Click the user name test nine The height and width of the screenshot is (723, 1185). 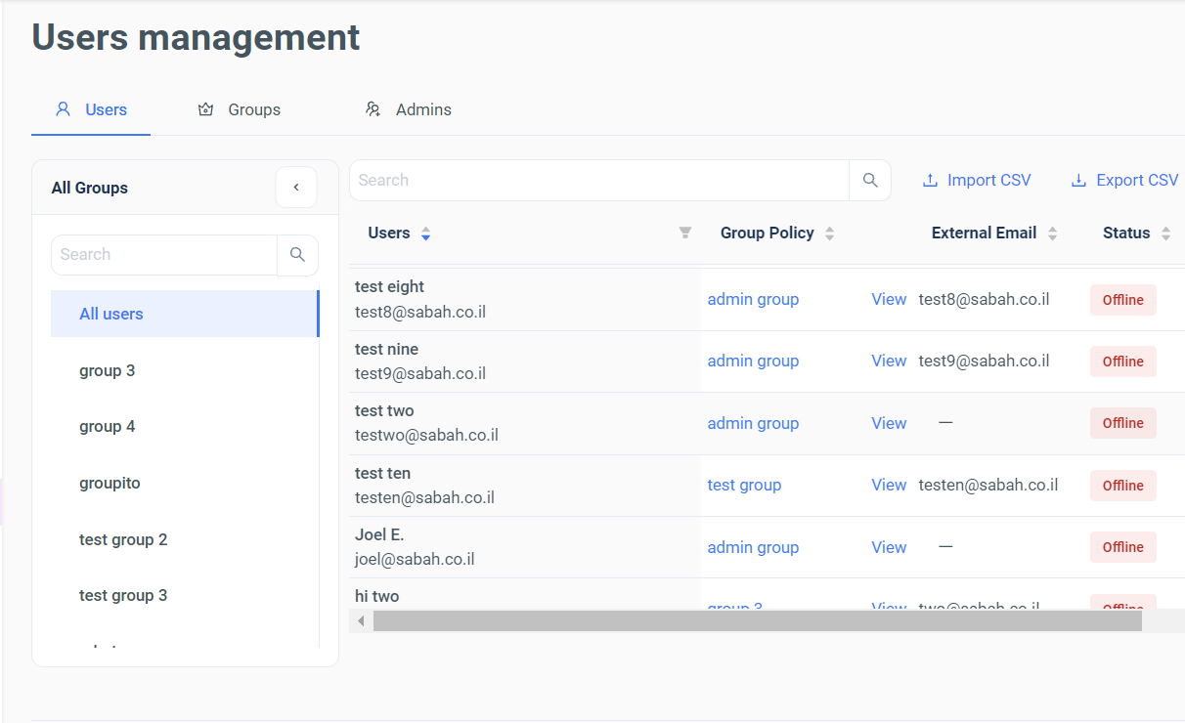point(386,349)
